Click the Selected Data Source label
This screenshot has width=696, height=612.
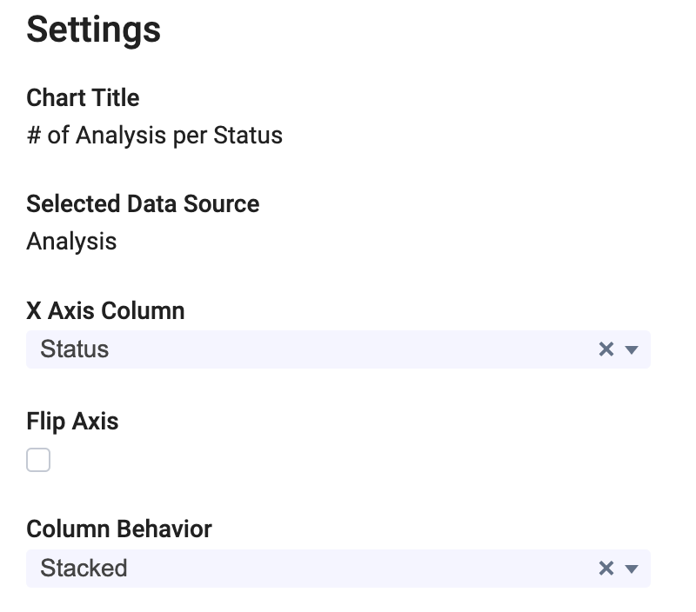pyautogui.click(x=143, y=203)
